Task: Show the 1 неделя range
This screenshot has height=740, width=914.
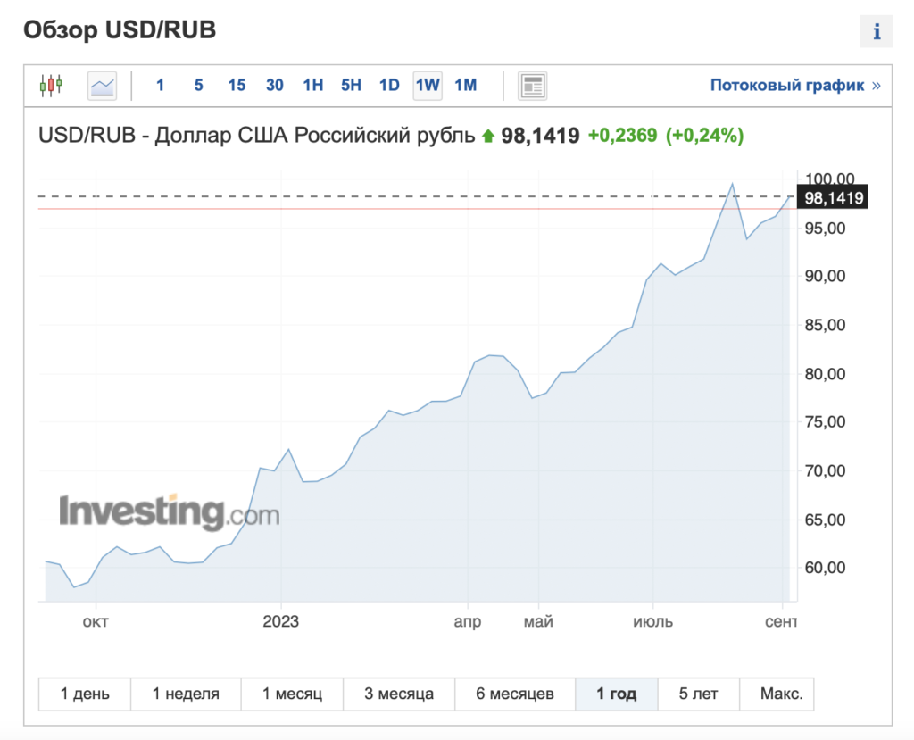Action: [x=186, y=694]
